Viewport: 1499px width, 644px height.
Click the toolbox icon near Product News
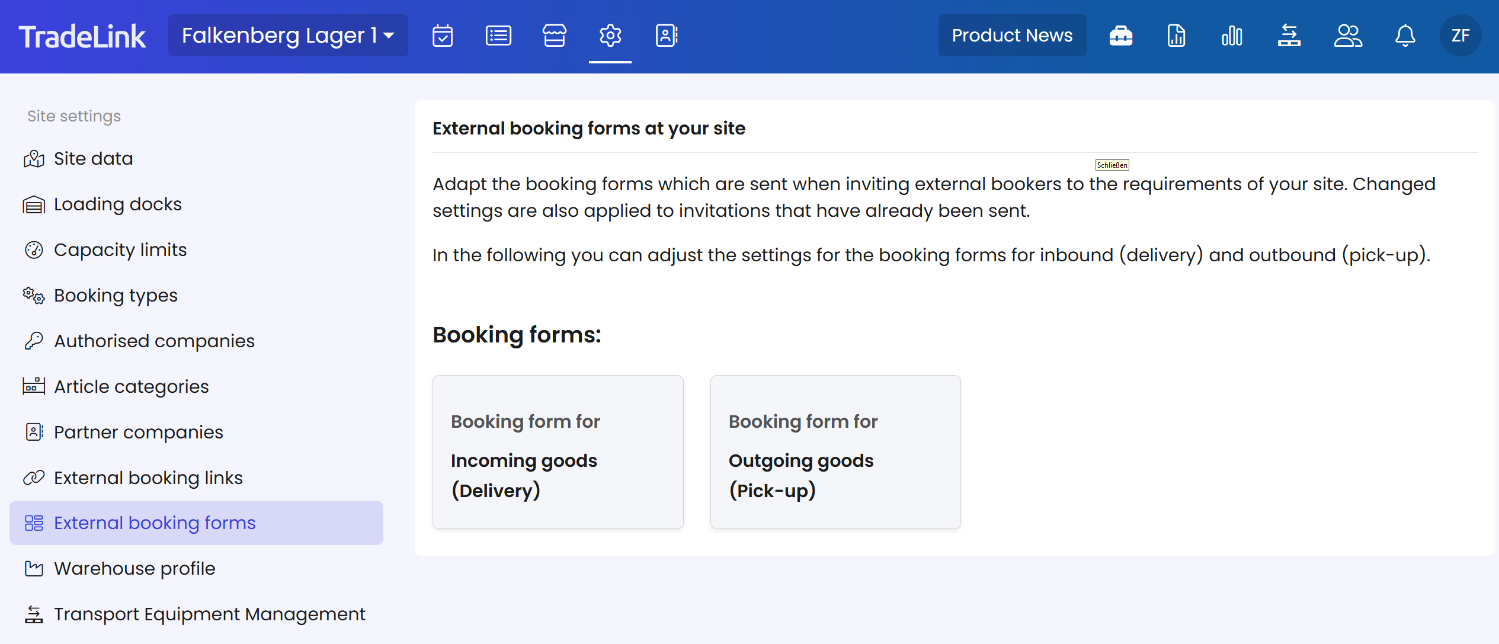[1120, 36]
